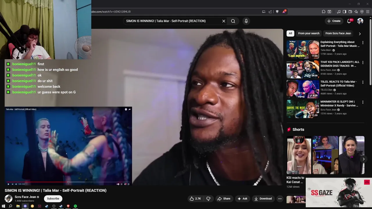Open the KSI reacts to Kai Cenat short
Viewport: 372px width, 209px height.
click(299, 155)
